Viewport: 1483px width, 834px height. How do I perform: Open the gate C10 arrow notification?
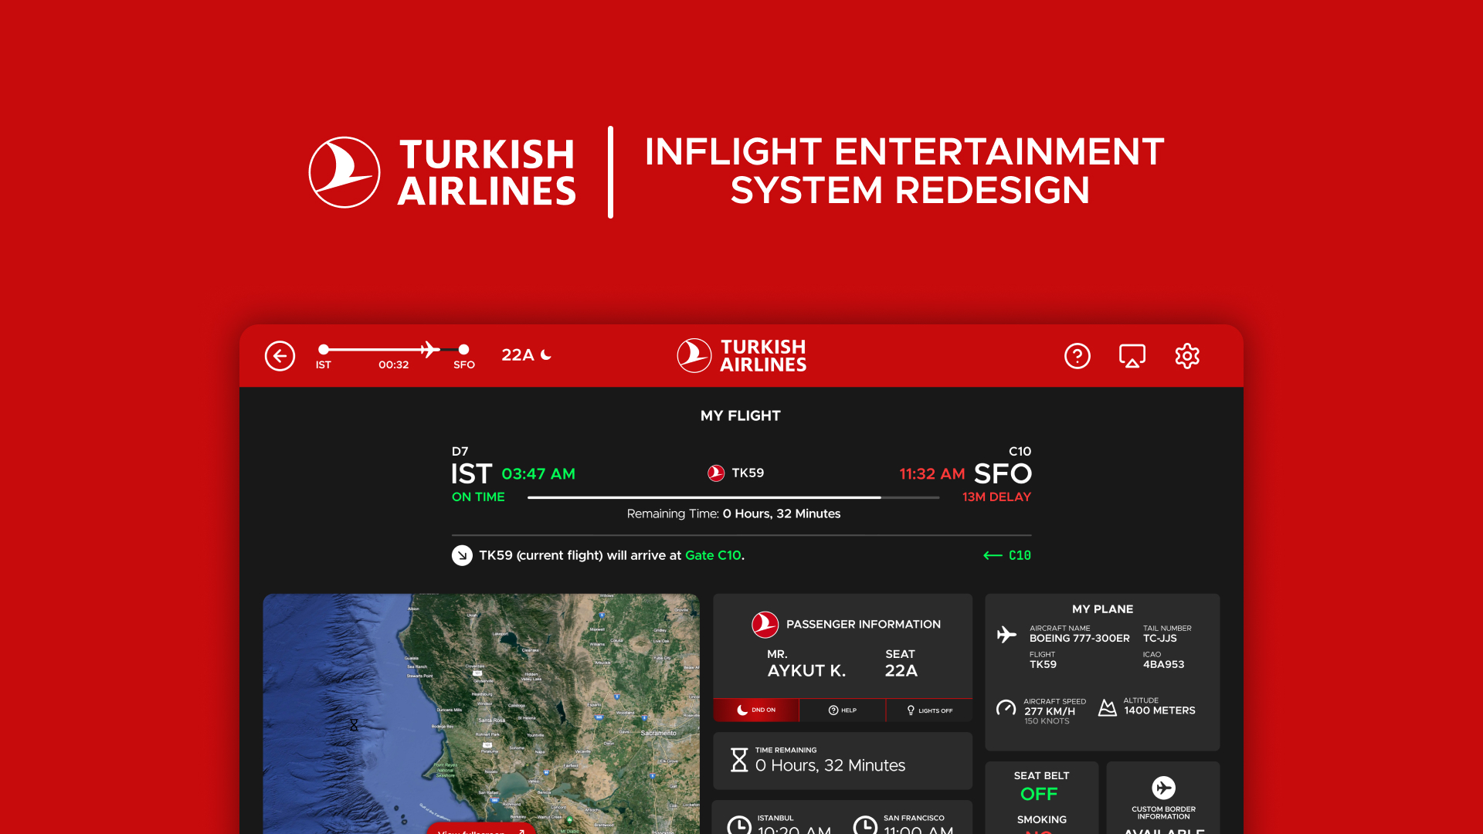pos(1006,554)
